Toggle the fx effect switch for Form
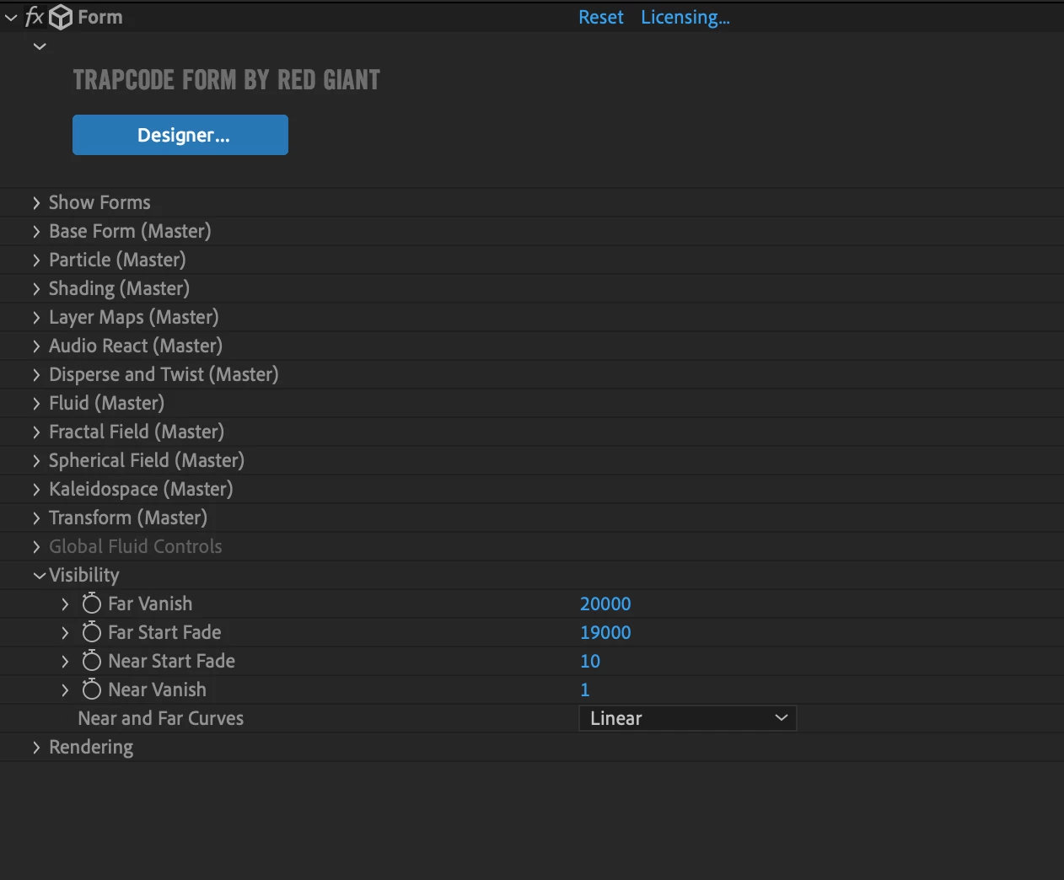Screen dimensions: 1064x880 [x=34, y=17]
